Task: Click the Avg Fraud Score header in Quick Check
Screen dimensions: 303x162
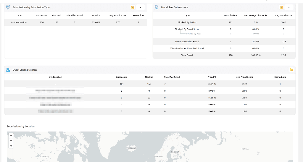Action: click(244, 77)
